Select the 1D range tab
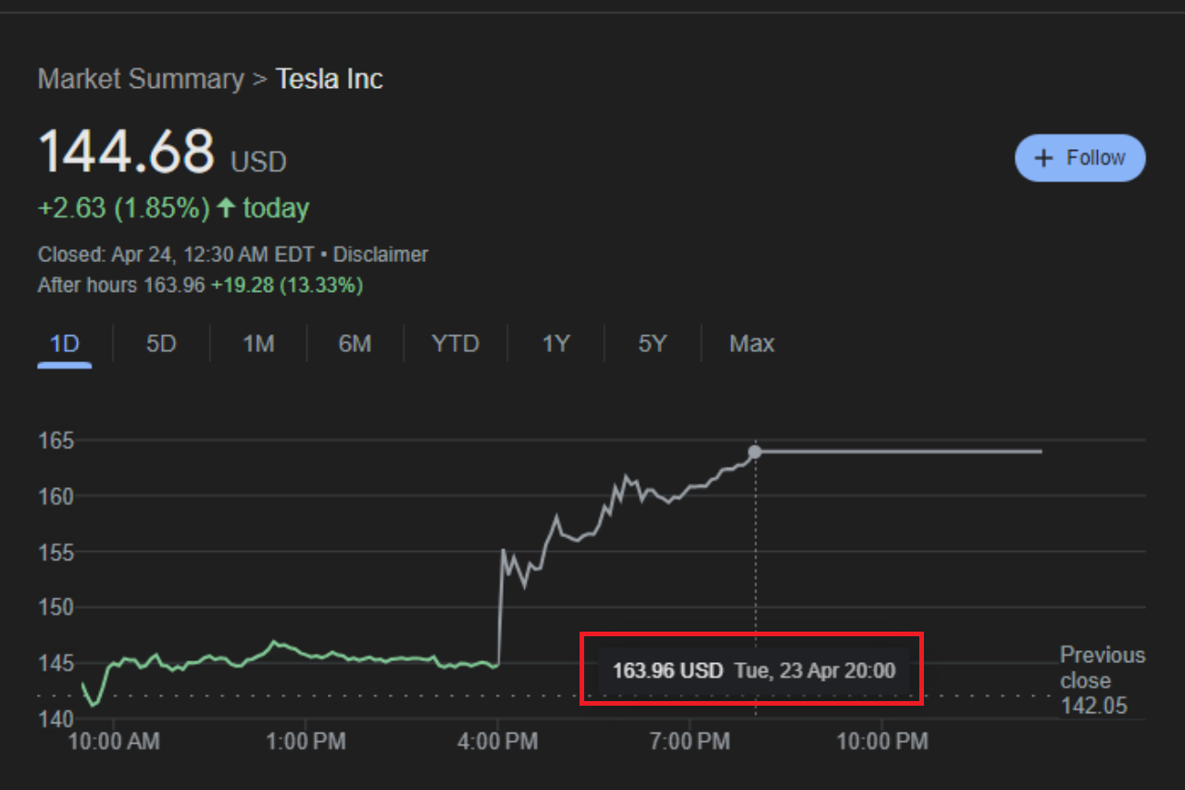Viewport: 1185px width, 790px height. tap(64, 345)
